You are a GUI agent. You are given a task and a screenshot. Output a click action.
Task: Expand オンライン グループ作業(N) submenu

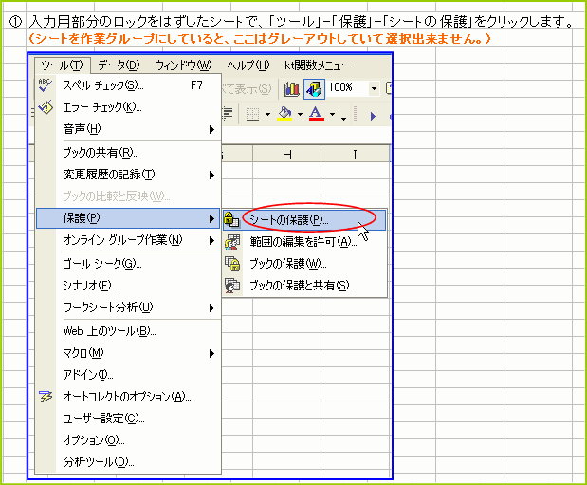[128, 240]
